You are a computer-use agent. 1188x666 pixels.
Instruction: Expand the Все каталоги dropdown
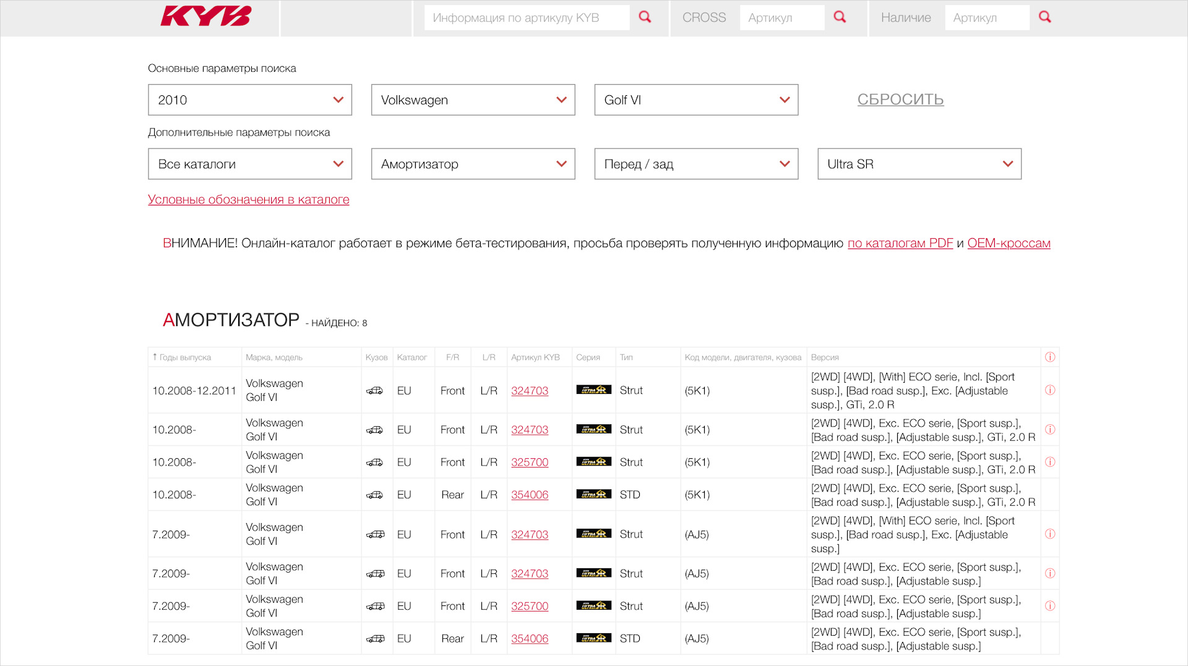(250, 164)
